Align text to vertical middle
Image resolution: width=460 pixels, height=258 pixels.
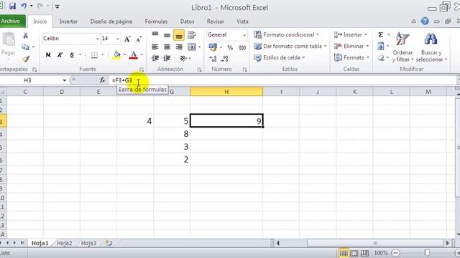point(167,35)
